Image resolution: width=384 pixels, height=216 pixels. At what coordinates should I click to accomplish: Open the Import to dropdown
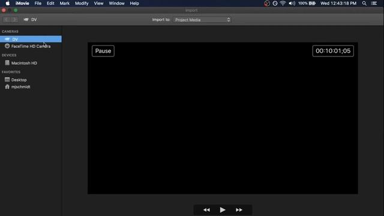(202, 20)
